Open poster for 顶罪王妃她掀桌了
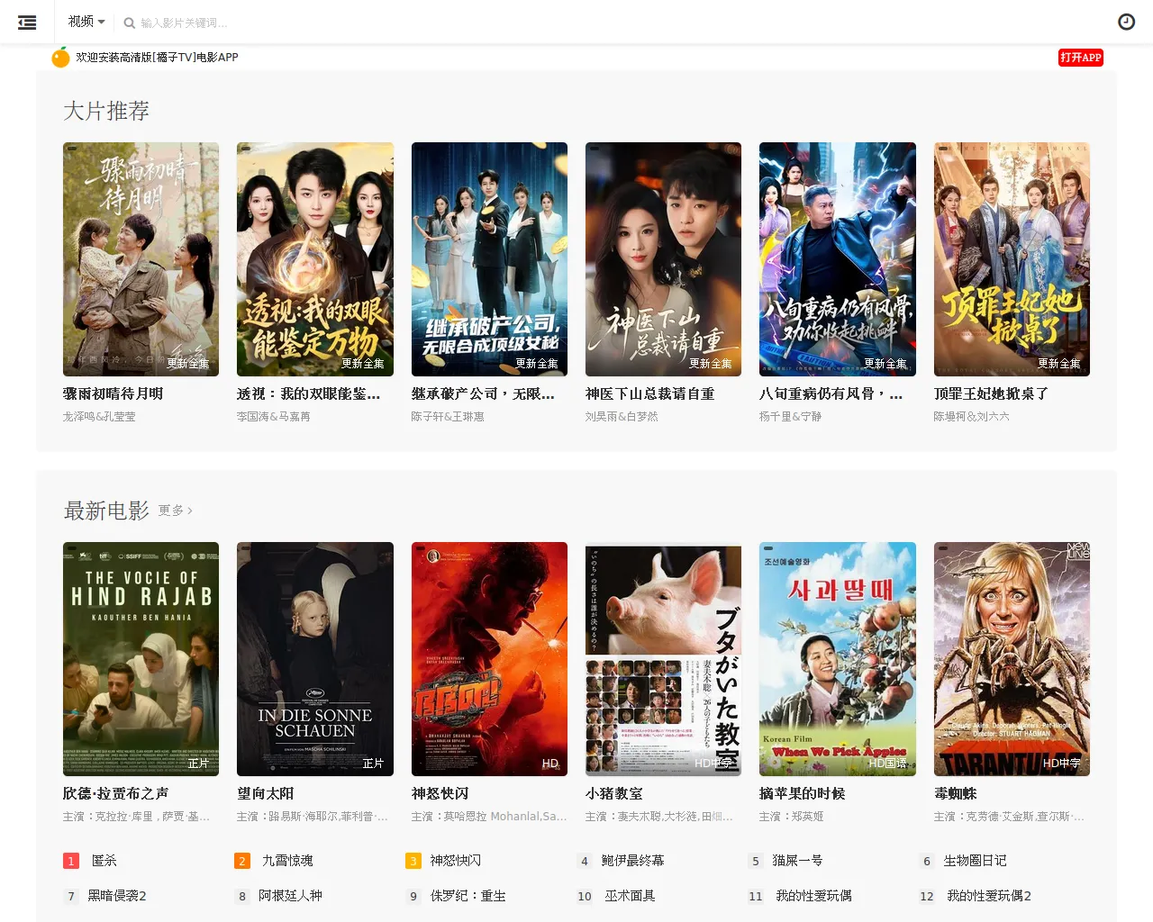The height and width of the screenshot is (922, 1153). [x=1012, y=259]
